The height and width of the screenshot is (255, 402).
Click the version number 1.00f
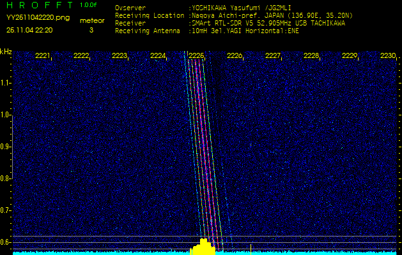pos(89,5)
